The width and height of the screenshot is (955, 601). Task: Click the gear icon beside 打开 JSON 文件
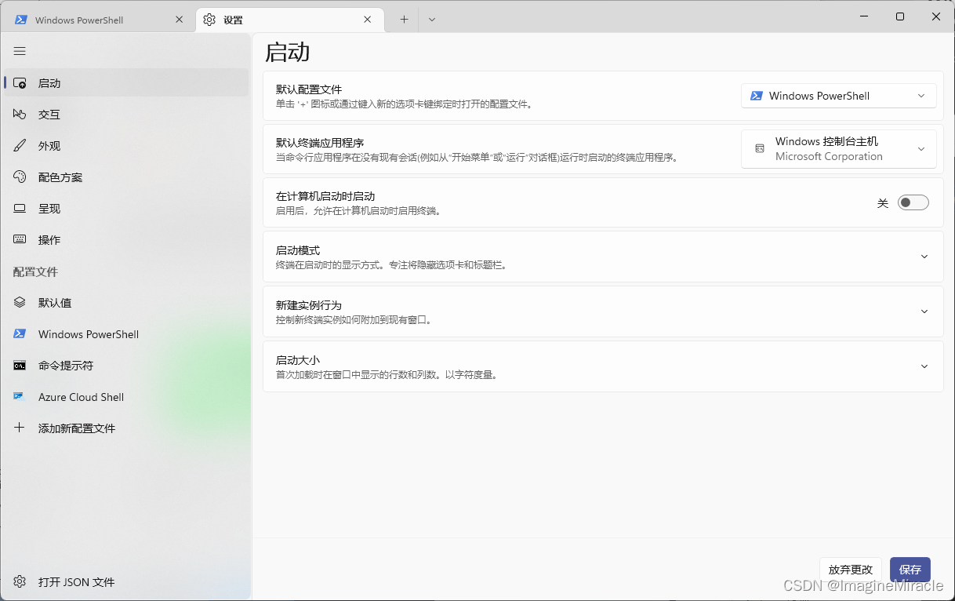tap(20, 582)
